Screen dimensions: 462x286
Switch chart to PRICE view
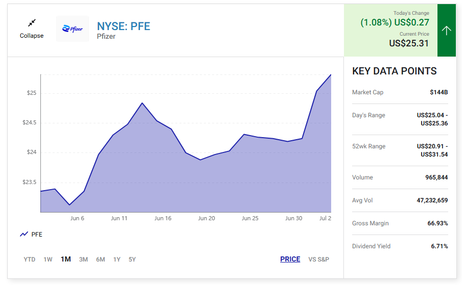point(290,259)
